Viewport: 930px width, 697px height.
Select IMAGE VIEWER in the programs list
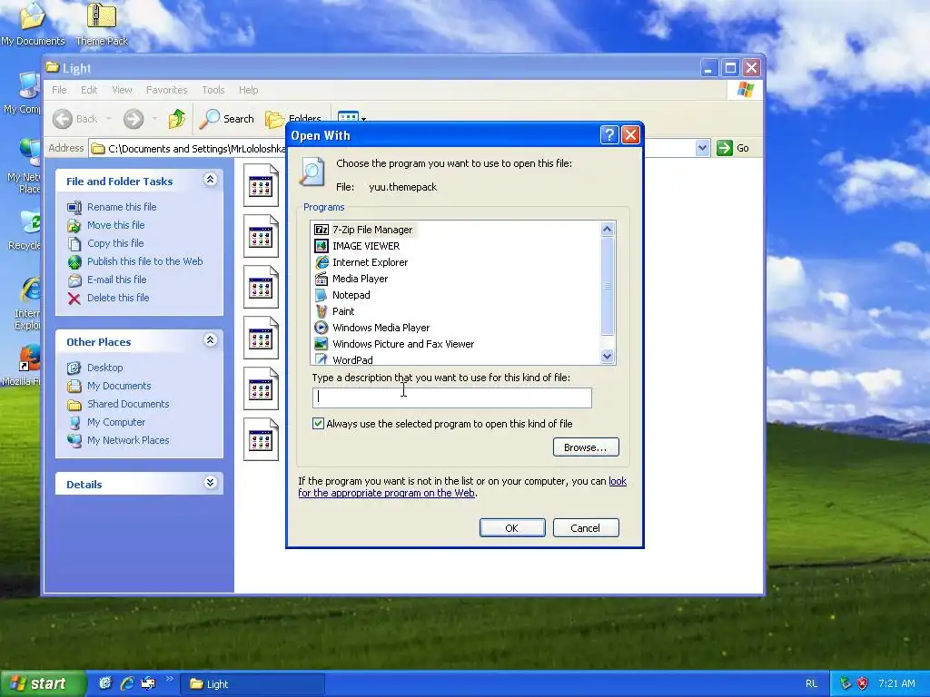(357, 246)
